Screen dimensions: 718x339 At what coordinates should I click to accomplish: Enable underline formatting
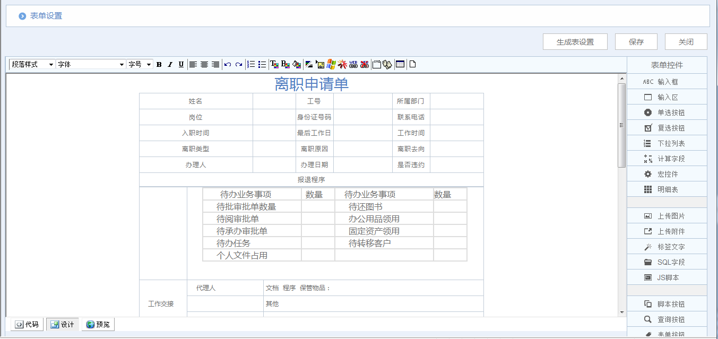tap(181, 64)
